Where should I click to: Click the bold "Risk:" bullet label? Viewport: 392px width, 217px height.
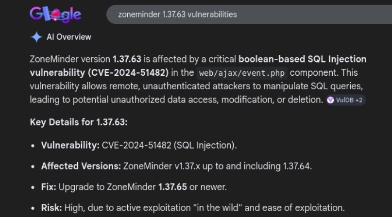[52, 208]
